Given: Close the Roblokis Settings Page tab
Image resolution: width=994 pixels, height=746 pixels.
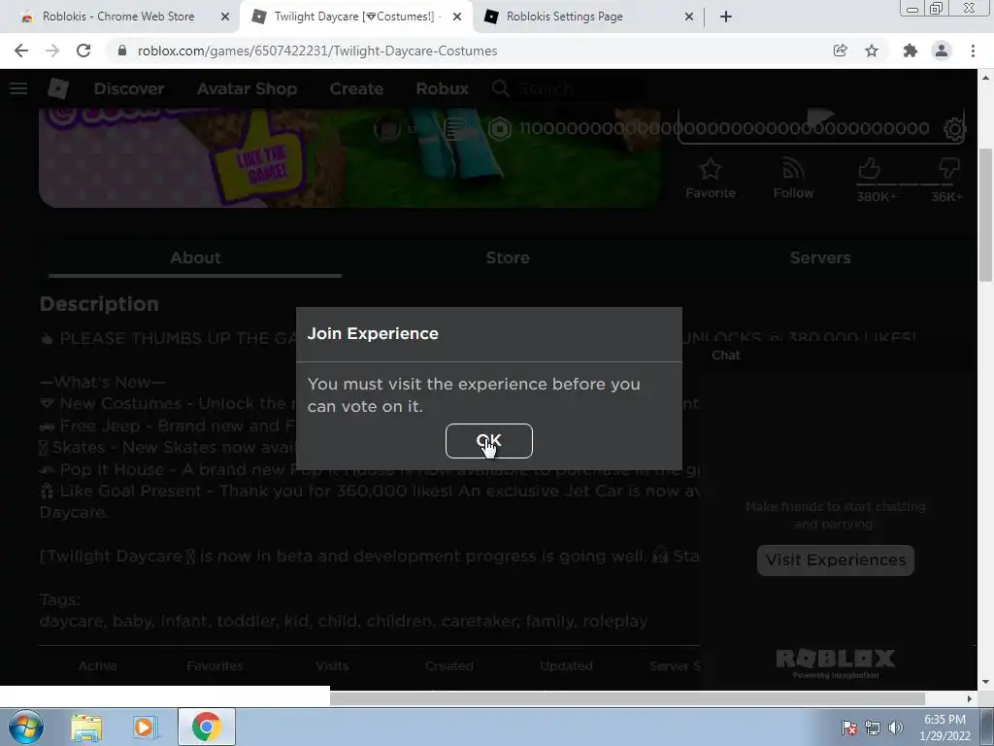Looking at the screenshot, I should click(689, 17).
